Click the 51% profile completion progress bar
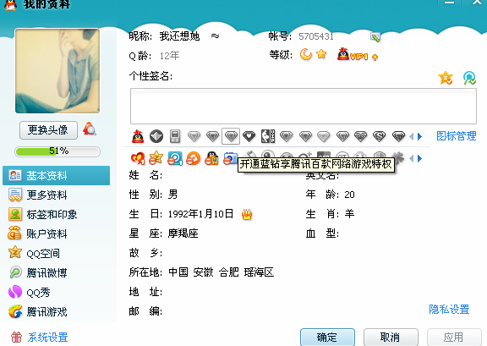This screenshot has height=346, width=487. click(x=57, y=151)
